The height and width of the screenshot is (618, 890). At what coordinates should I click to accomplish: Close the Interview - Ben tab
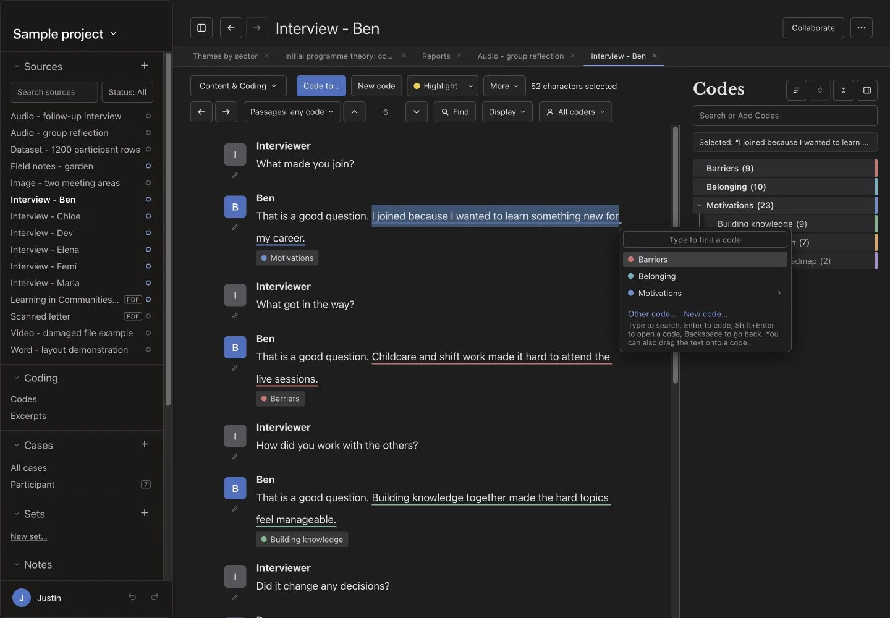pos(655,56)
